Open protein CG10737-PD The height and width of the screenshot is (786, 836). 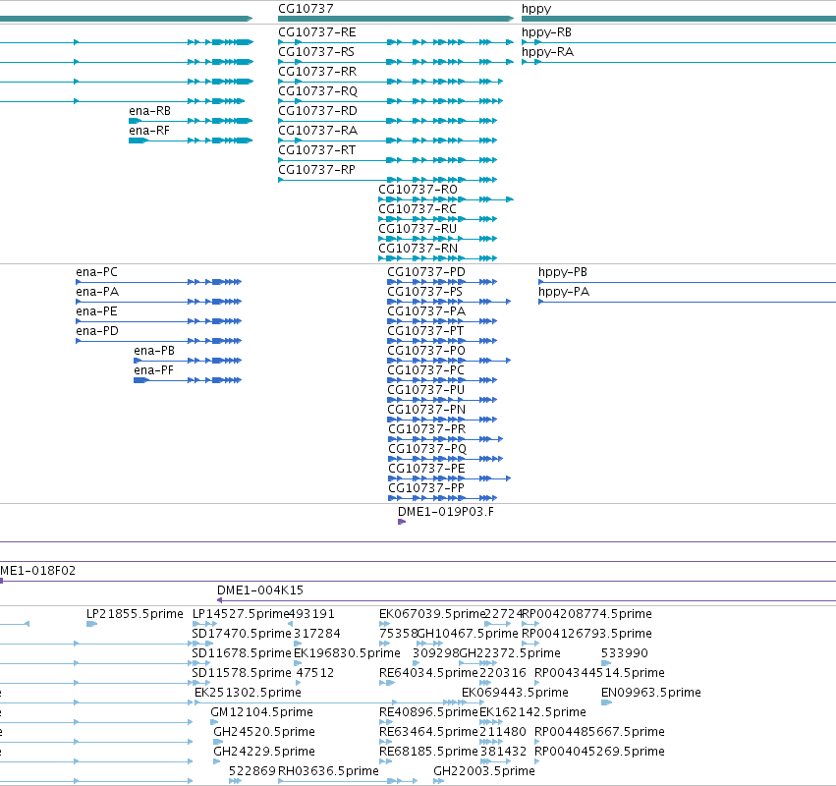coord(426,272)
